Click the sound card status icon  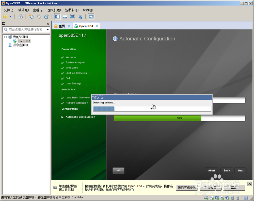pos(227,198)
